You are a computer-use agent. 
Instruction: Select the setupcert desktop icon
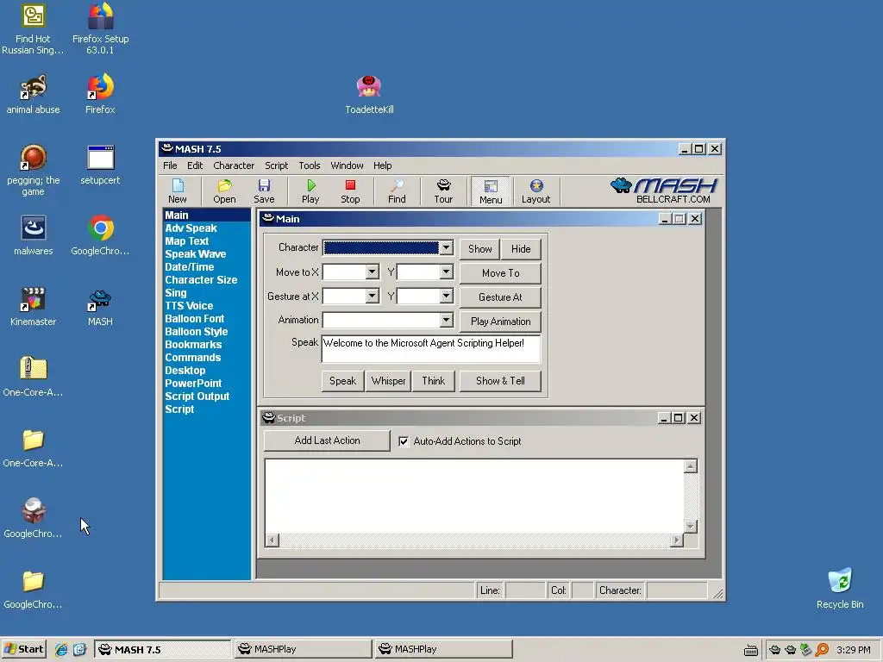[x=100, y=165]
